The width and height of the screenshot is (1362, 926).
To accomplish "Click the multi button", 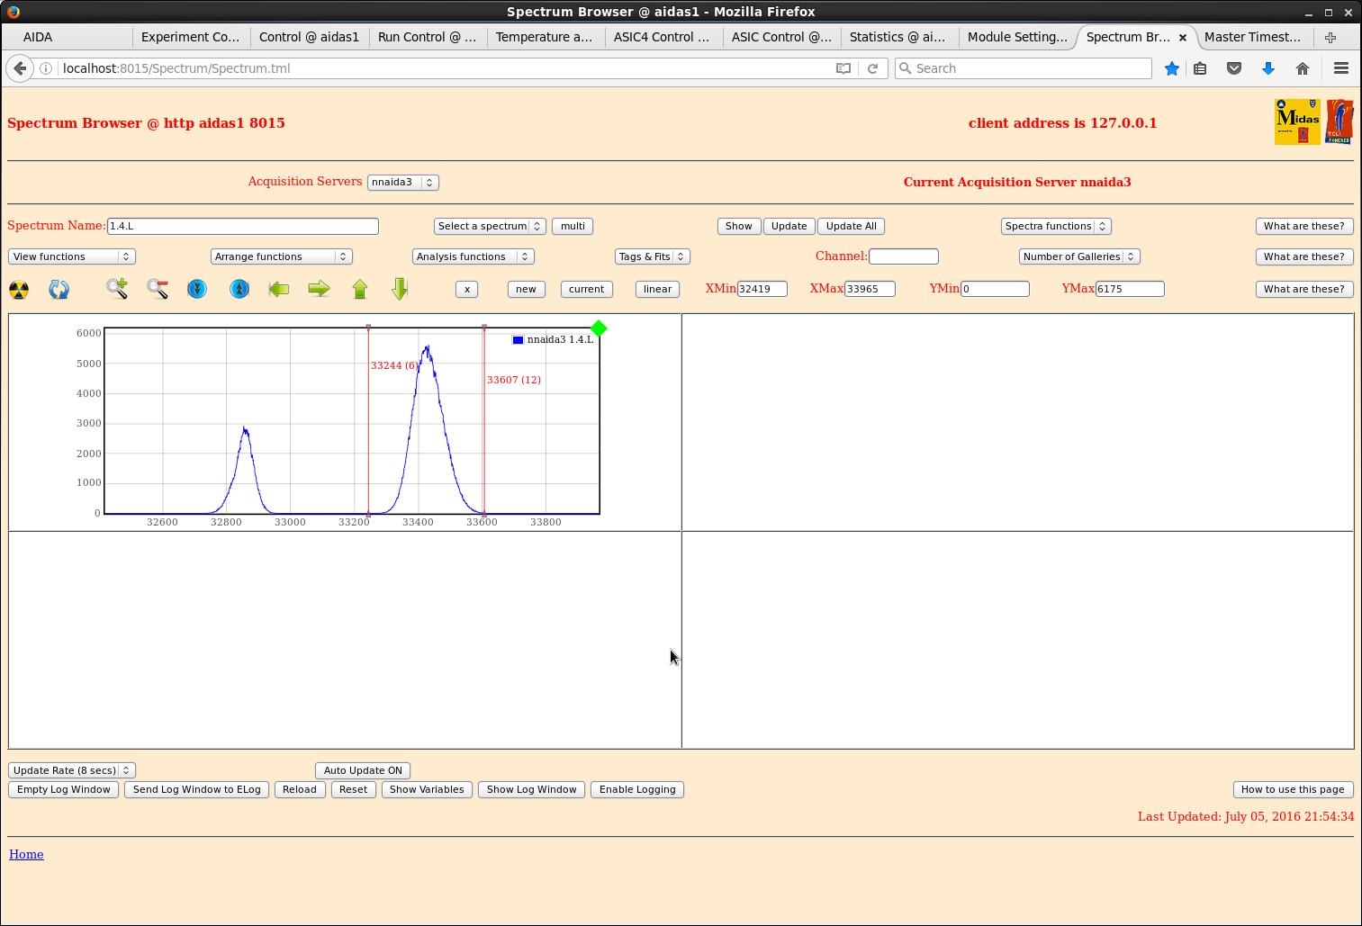I will pos(573,226).
